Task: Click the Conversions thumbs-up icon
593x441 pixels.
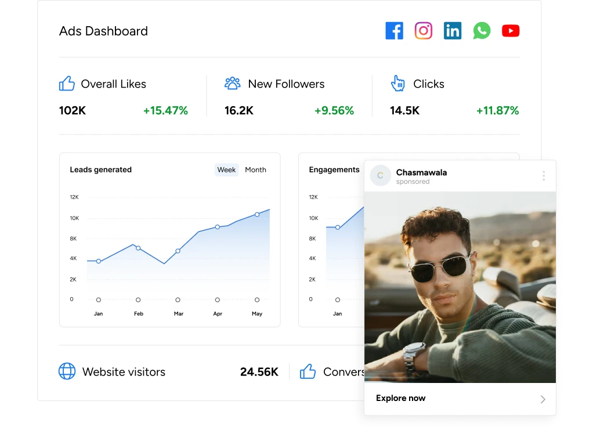Action: tap(308, 371)
